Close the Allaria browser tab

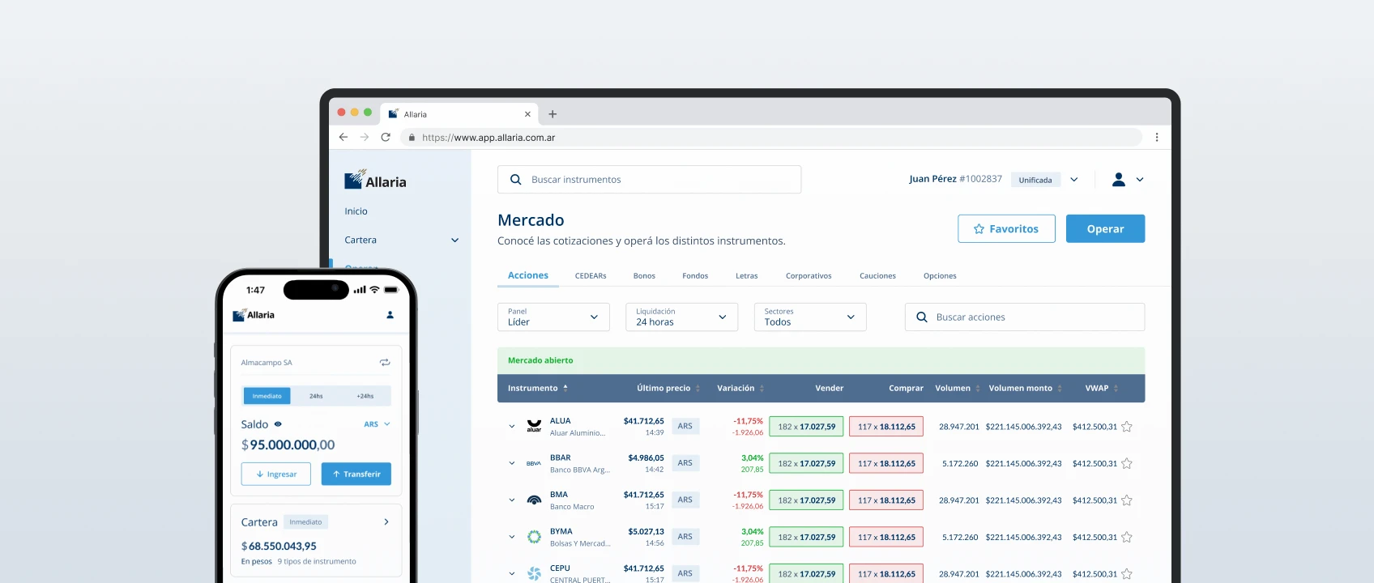527,114
